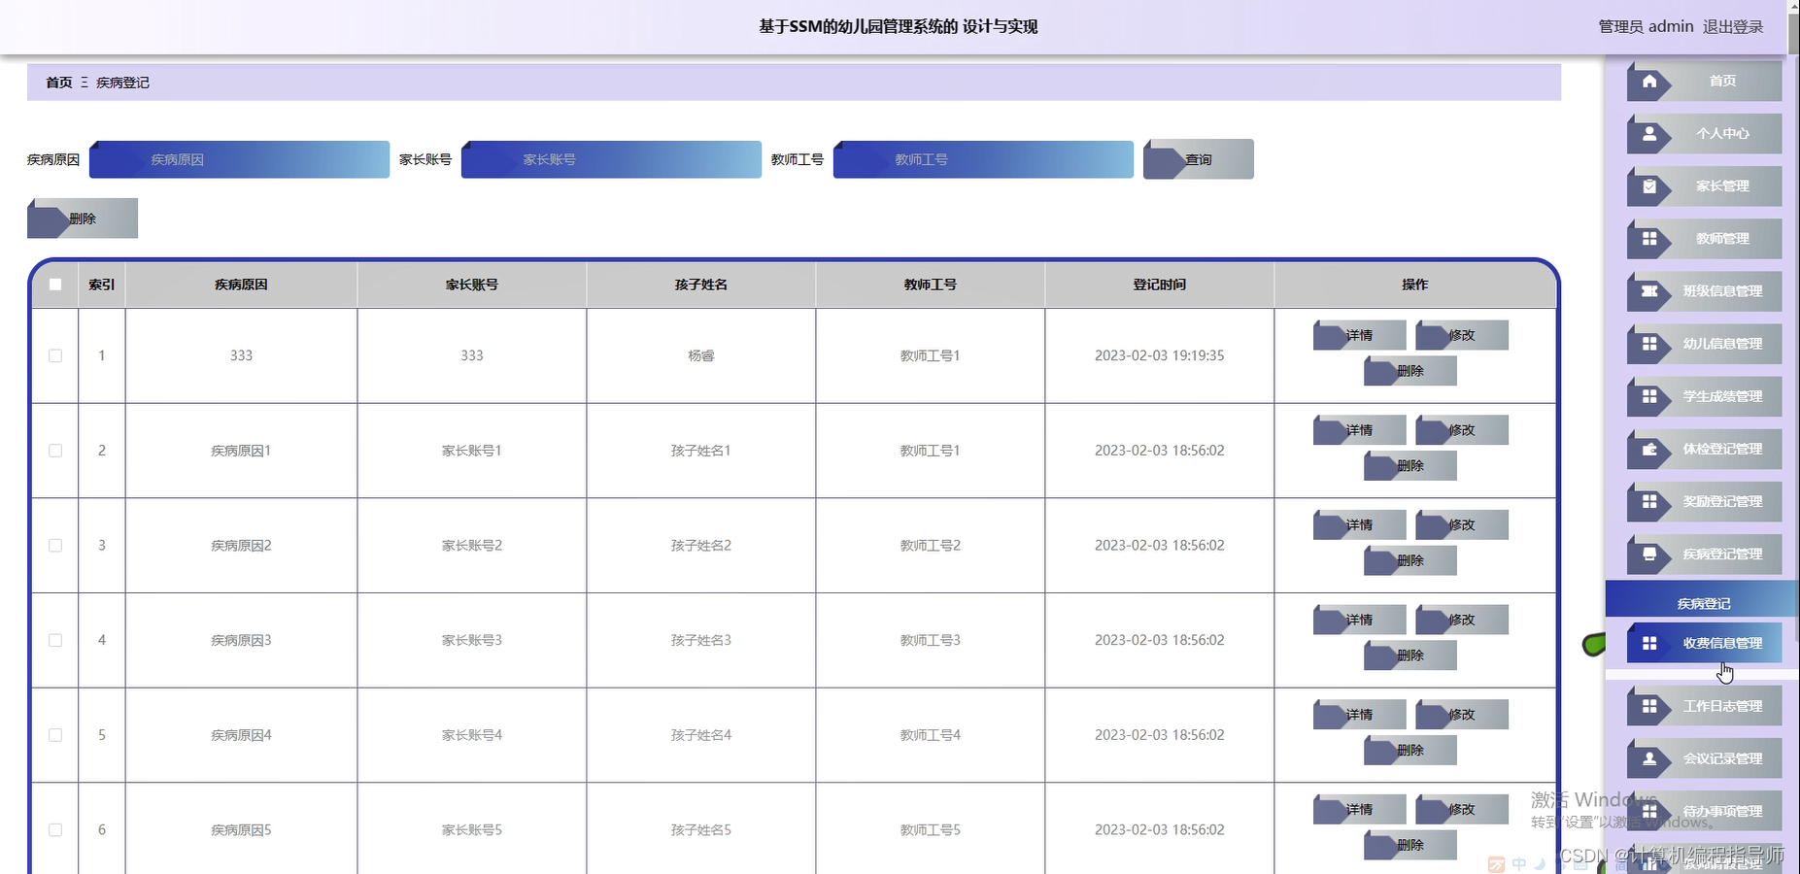
Task: View 详情 for row 1 (杨睿)
Action: coord(1359,335)
